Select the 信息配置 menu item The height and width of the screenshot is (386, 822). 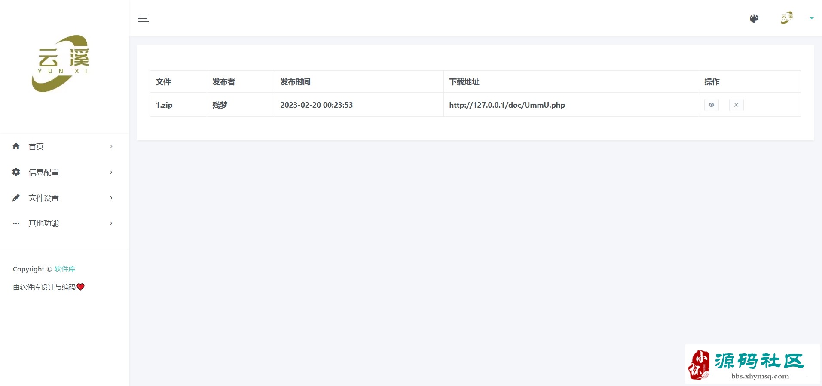click(x=43, y=172)
